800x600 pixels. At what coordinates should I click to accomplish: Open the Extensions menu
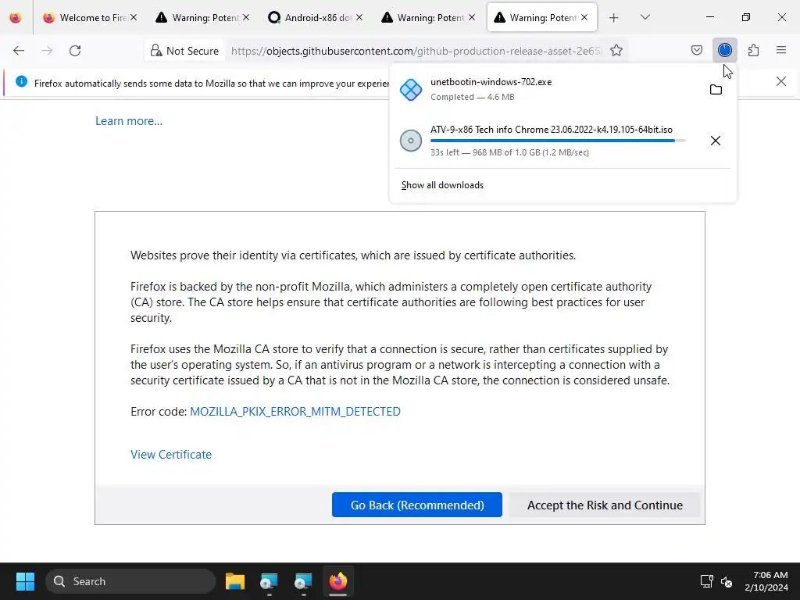coord(753,50)
